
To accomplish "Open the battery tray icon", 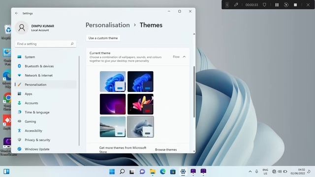I will coord(285,172).
